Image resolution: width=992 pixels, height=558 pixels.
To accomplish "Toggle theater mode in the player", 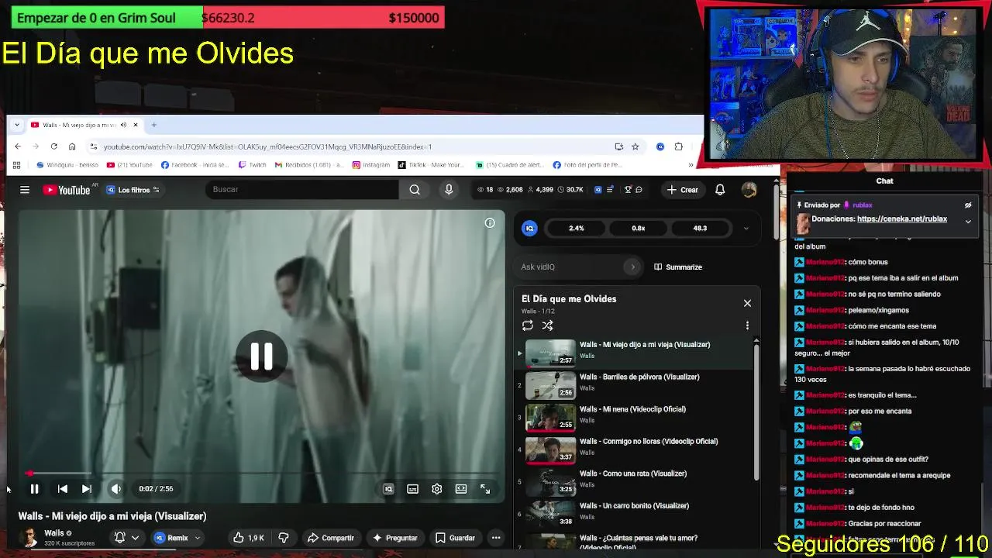I will (x=461, y=489).
